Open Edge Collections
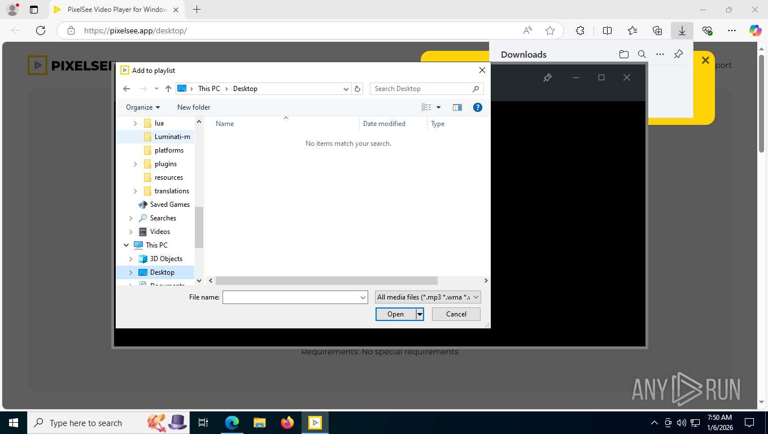 [657, 31]
